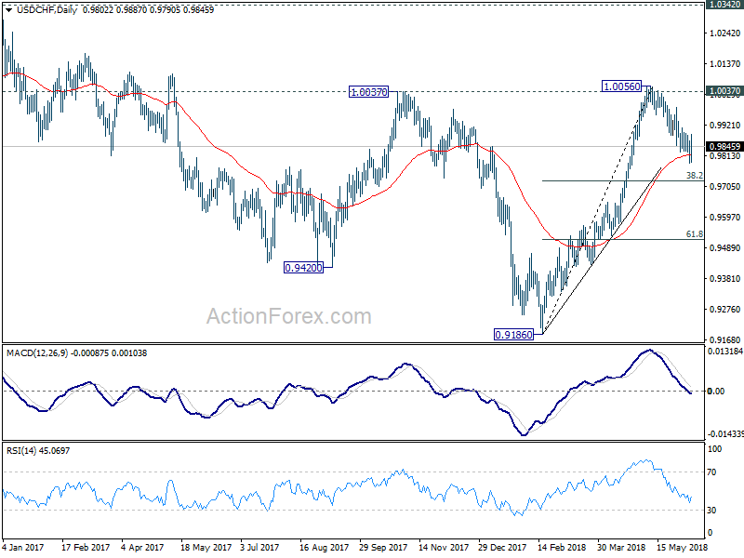Click the 18 May 2017 date label
Viewport: 744px width, 558px height.
coord(206,547)
